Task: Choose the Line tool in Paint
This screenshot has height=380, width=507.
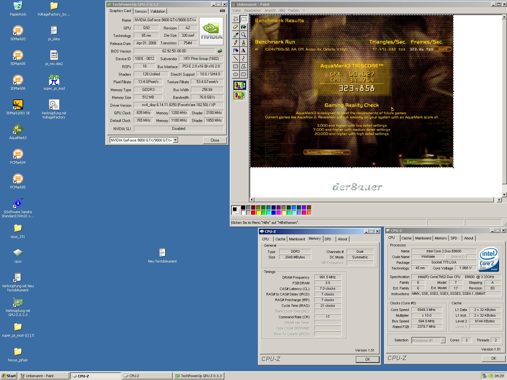Action: 236,59
